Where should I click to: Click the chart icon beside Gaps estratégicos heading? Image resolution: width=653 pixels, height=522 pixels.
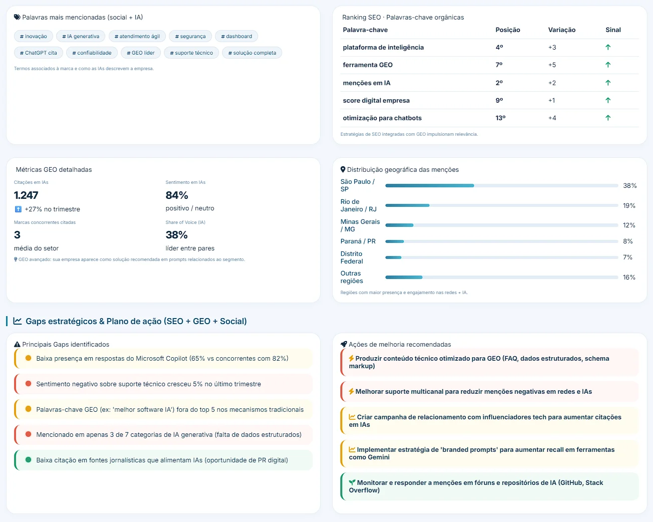click(x=18, y=321)
